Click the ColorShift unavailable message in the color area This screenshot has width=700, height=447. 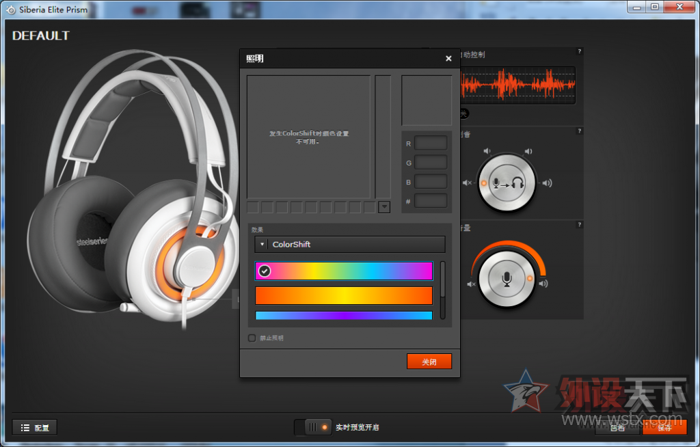pos(309,137)
